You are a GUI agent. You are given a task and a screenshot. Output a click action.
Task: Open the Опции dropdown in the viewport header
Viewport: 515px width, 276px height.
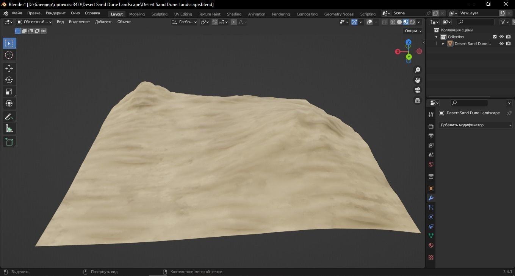pos(412,31)
